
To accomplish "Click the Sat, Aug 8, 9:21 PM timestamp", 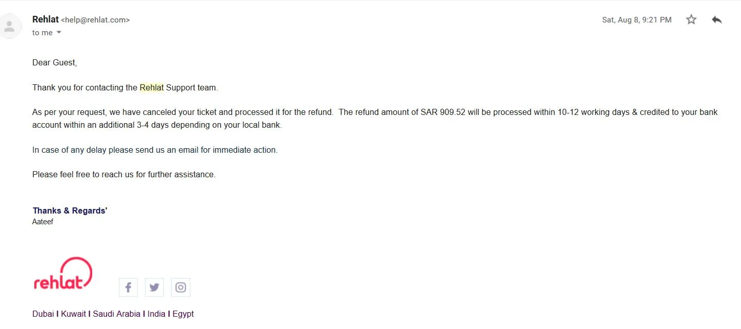I will [637, 20].
